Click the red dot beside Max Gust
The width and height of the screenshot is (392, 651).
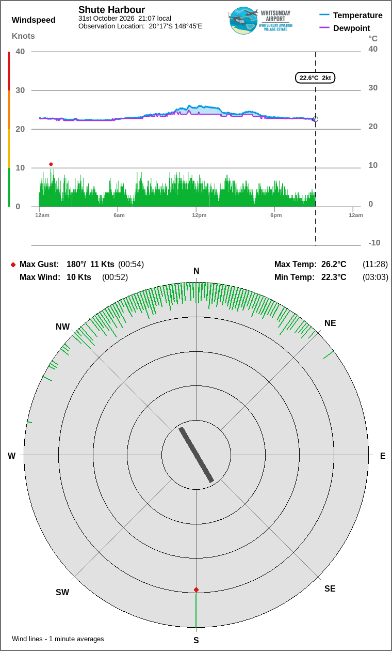[x=13, y=265]
